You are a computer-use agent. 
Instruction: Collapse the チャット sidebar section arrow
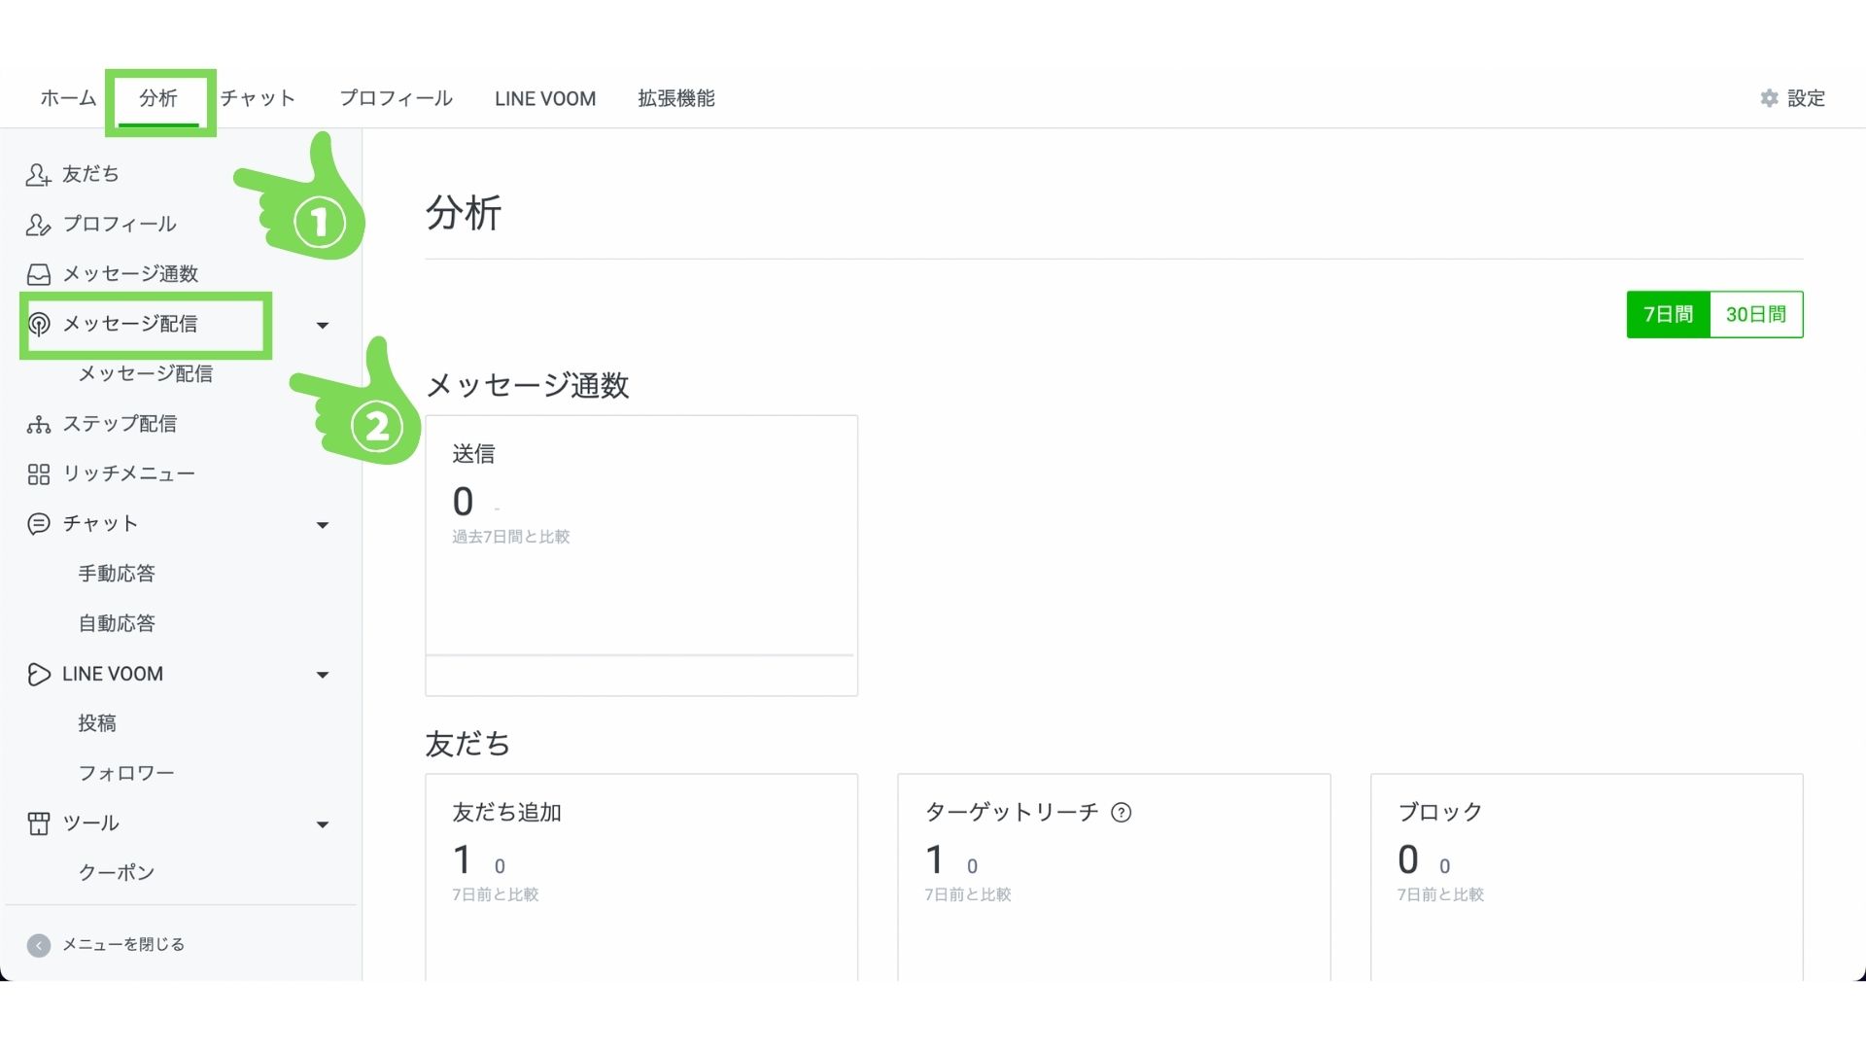click(x=323, y=525)
